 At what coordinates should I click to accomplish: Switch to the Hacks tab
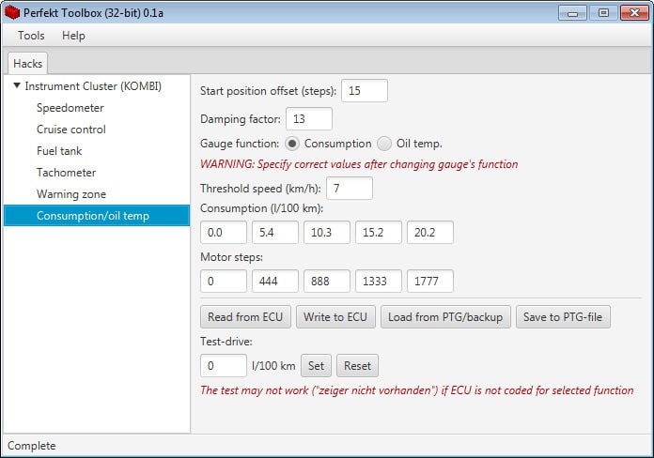27,63
